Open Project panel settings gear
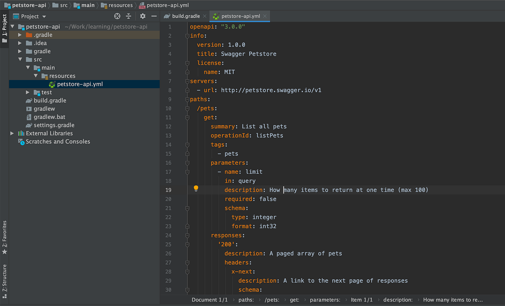 [143, 16]
